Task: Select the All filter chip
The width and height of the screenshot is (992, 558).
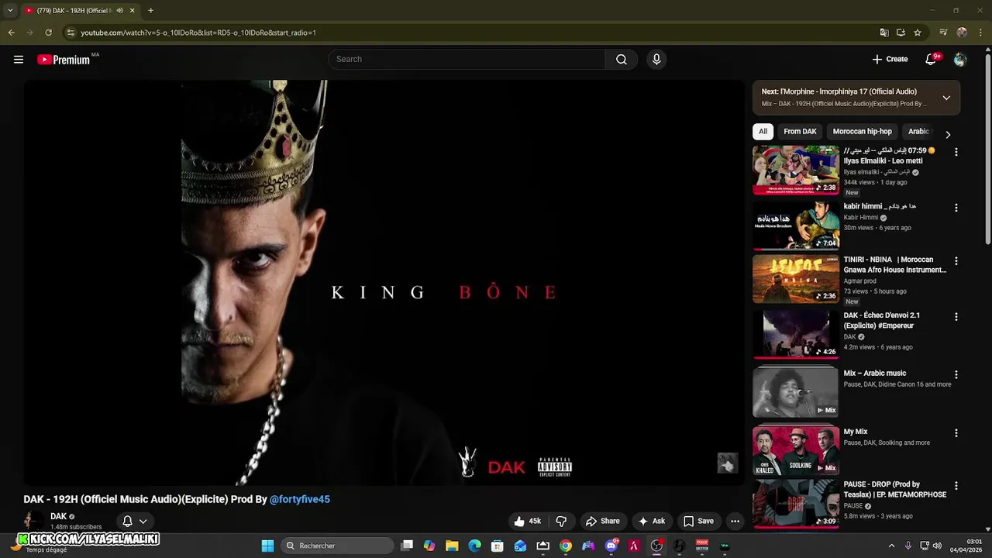Action: (x=763, y=132)
